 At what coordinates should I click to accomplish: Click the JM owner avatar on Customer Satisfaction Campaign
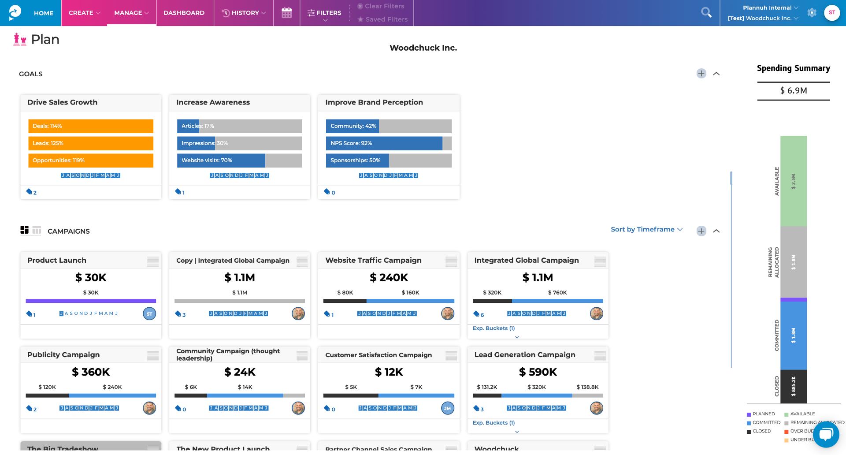click(447, 408)
